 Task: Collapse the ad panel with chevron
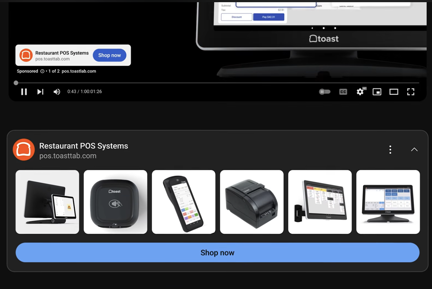click(414, 150)
